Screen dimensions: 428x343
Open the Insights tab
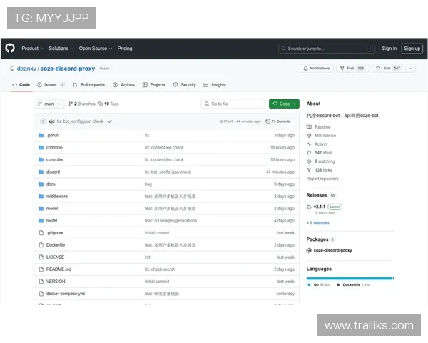click(x=215, y=85)
